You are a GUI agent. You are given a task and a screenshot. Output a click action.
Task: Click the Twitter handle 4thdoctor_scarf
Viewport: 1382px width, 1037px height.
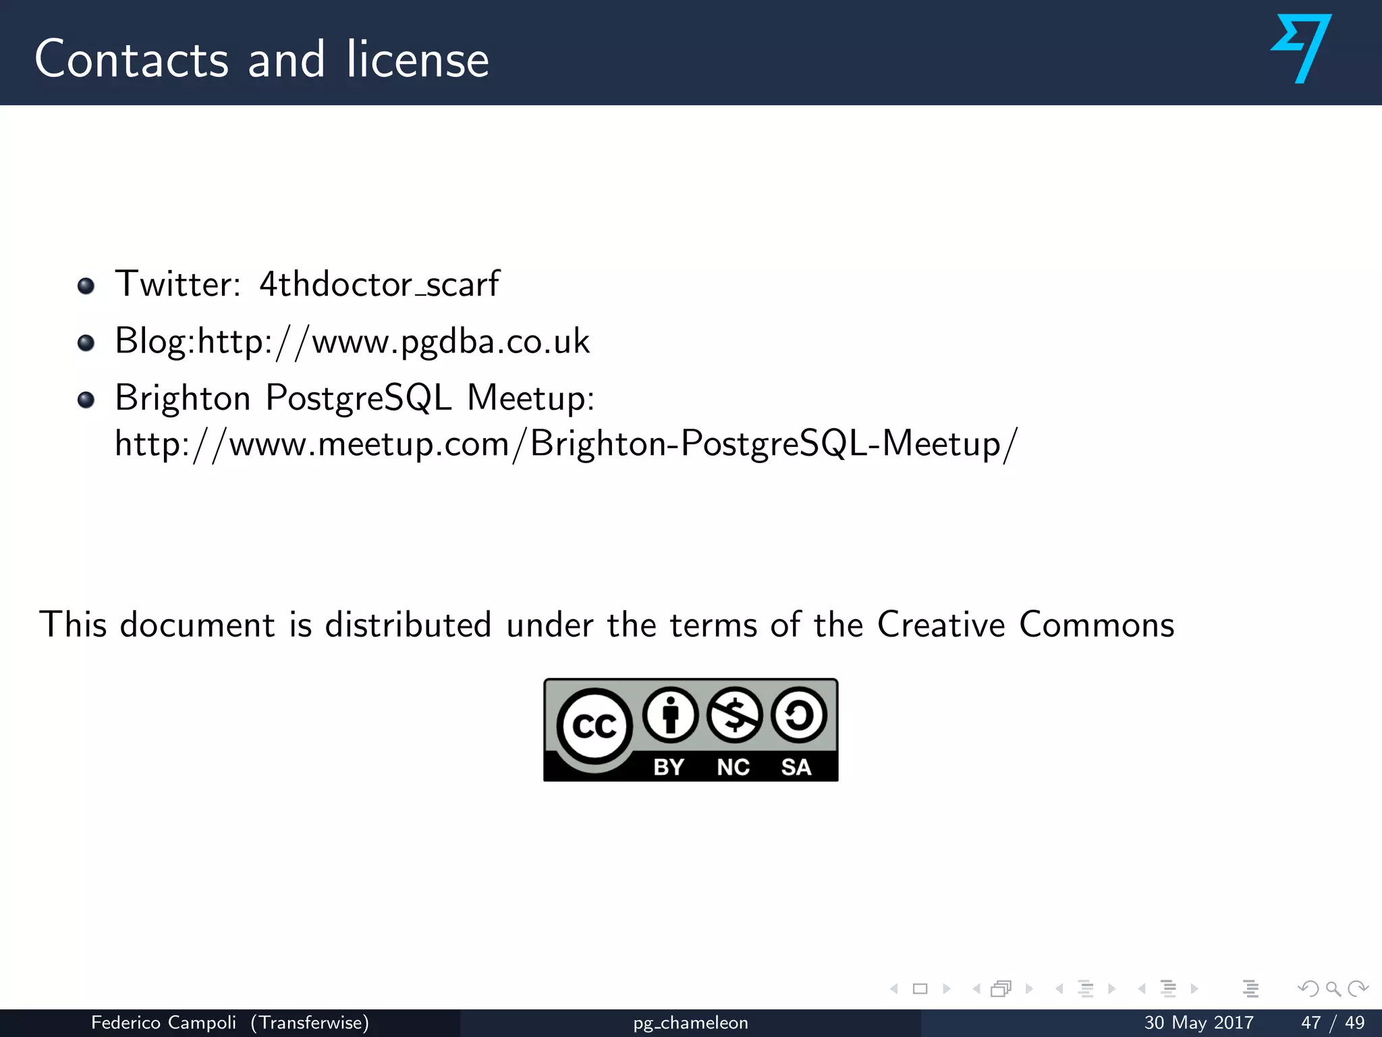coord(379,284)
